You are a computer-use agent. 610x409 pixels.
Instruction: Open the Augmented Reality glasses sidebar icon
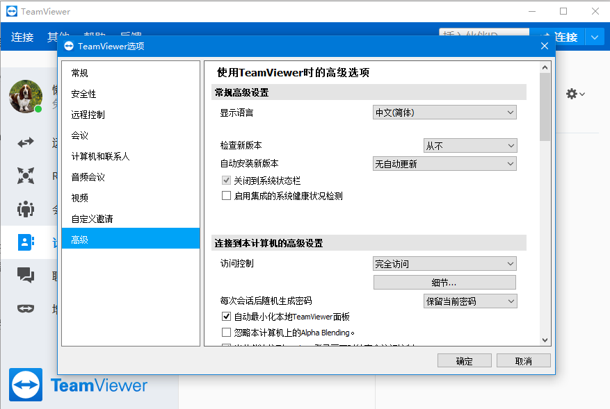point(26,308)
